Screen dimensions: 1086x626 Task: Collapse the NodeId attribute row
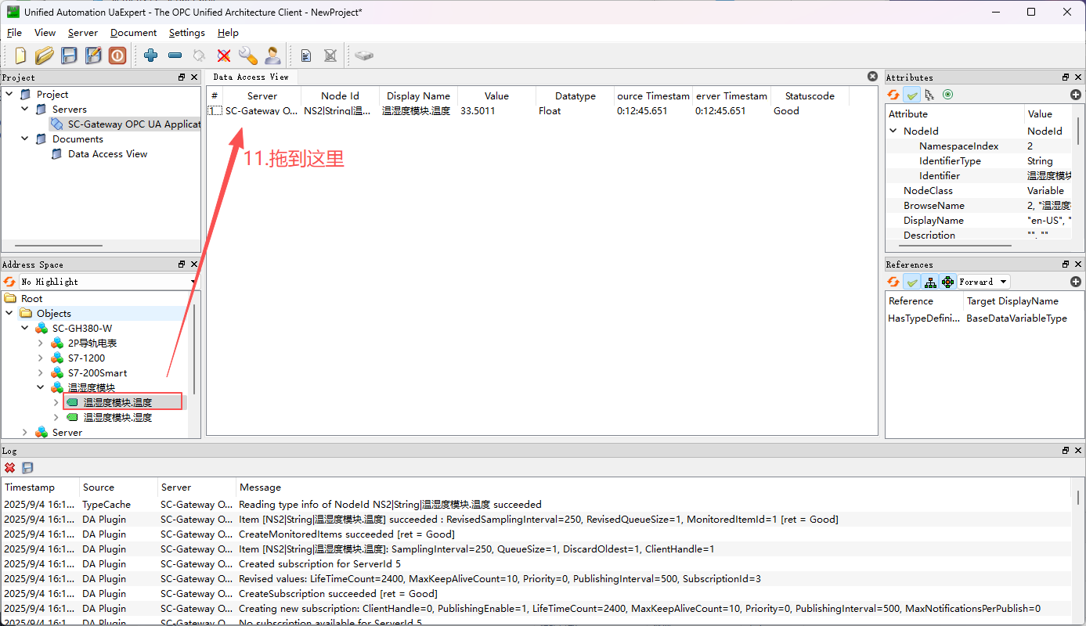click(893, 131)
